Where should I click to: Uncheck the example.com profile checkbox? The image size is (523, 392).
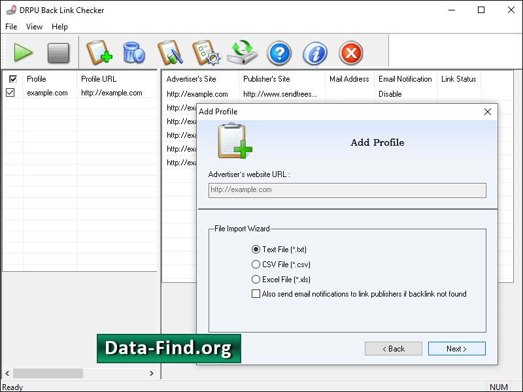click(11, 93)
